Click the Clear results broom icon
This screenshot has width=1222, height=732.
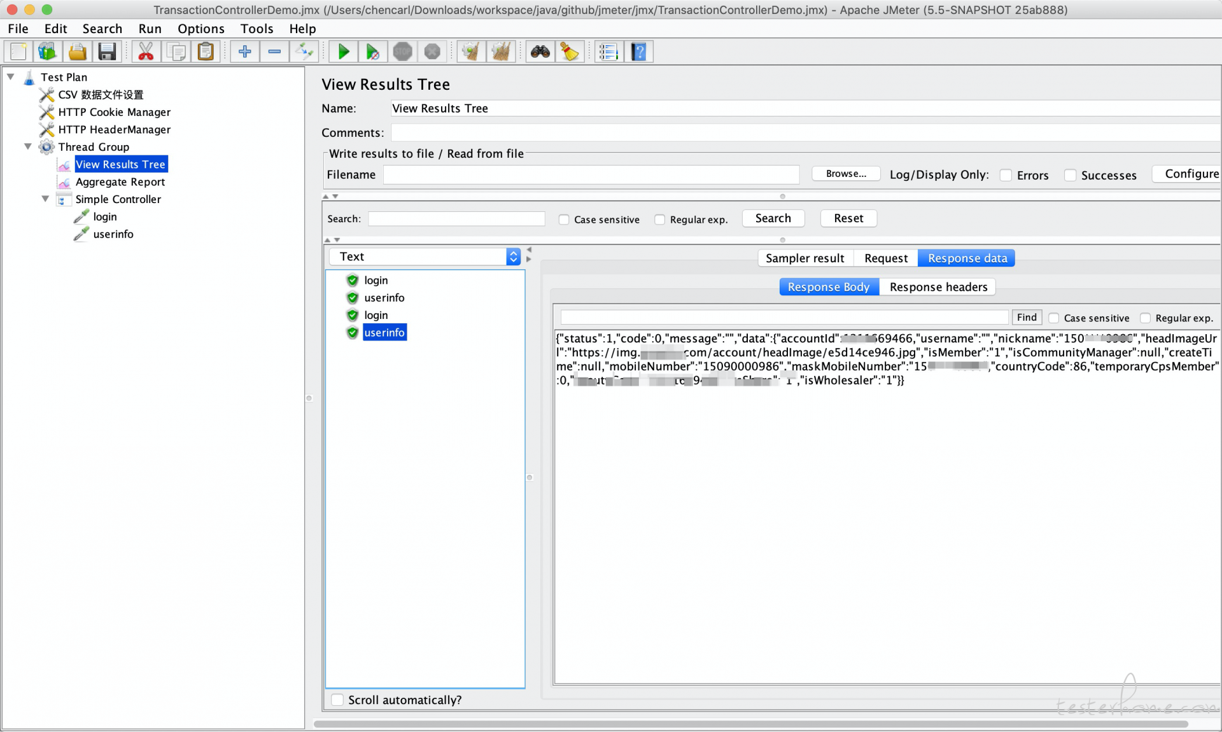tap(471, 52)
